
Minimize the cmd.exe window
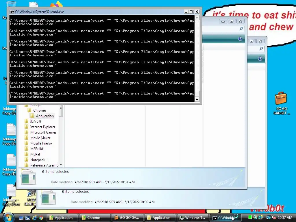point(186,12)
